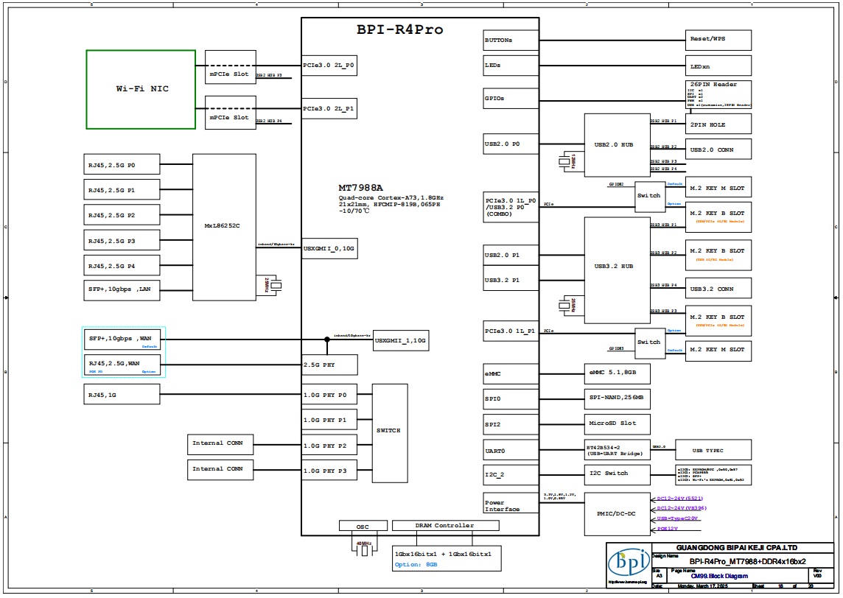Select the GPIOs interface block

(x=511, y=99)
